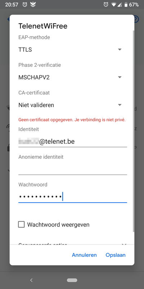The image size is (144, 289).
Task: Tap the battery icon in status bar
Action: [126, 5]
